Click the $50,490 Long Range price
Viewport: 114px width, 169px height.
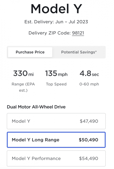pyautogui.click(x=89, y=140)
